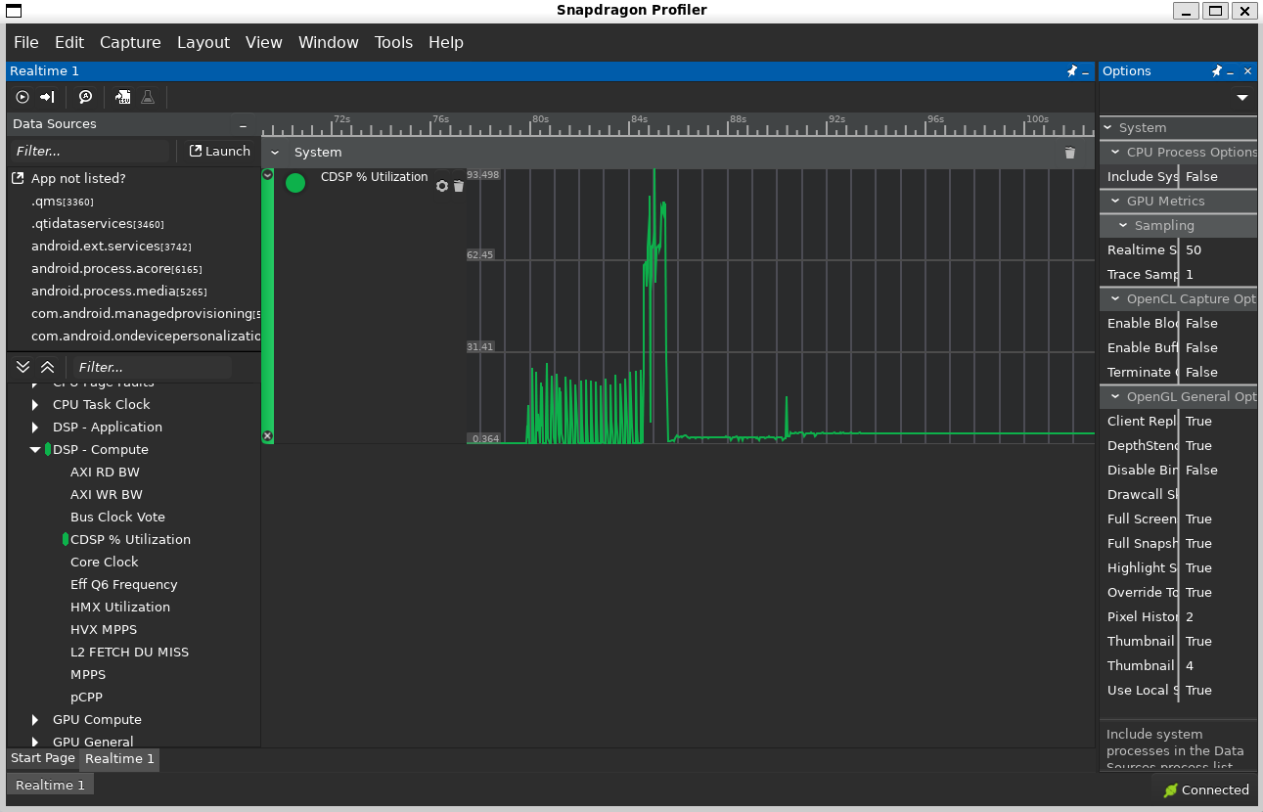
Task: Click the green CDSP color circle
Action: coord(294,183)
